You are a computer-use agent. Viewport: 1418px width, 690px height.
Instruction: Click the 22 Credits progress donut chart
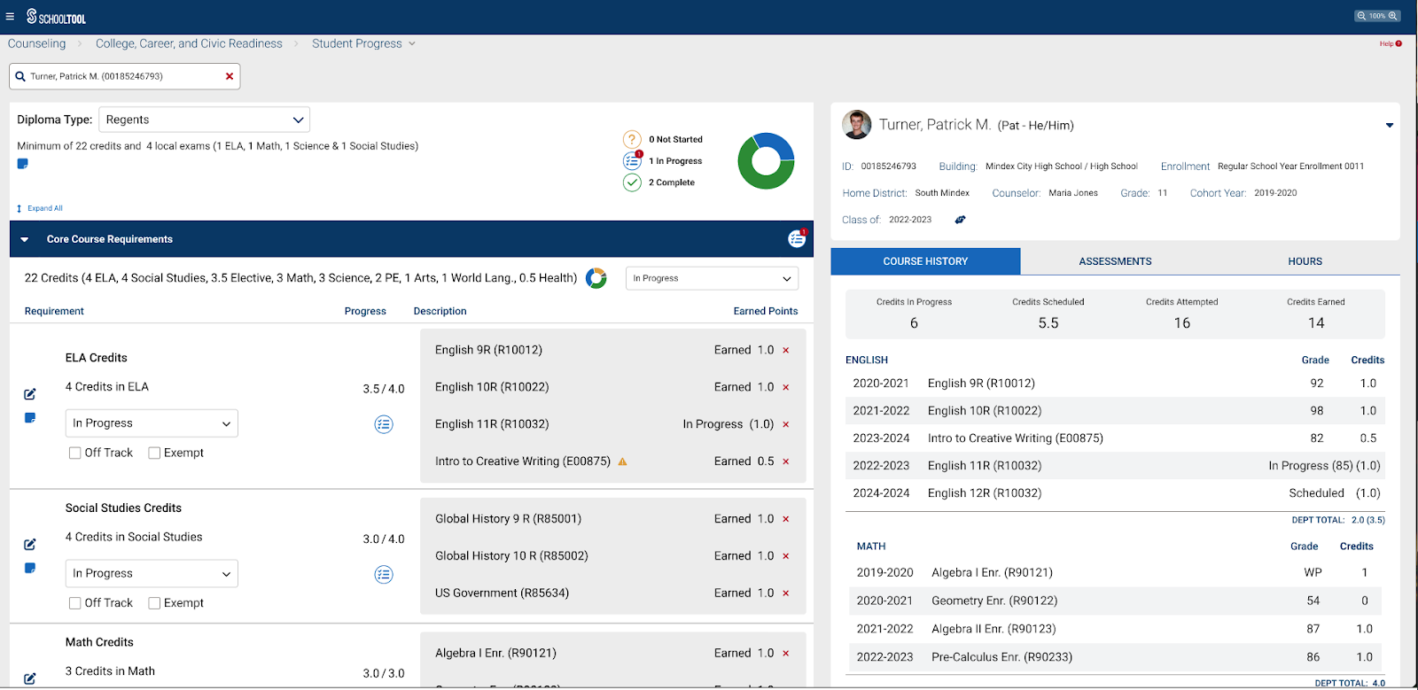click(596, 278)
